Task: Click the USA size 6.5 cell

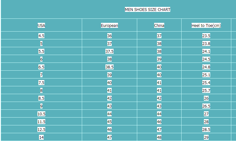Action: click(x=41, y=67)
